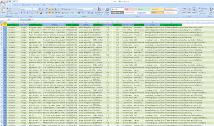This screenshot has width=214, height=126.
Task: Apply the Linked Cell style
Action: [171, 13]
